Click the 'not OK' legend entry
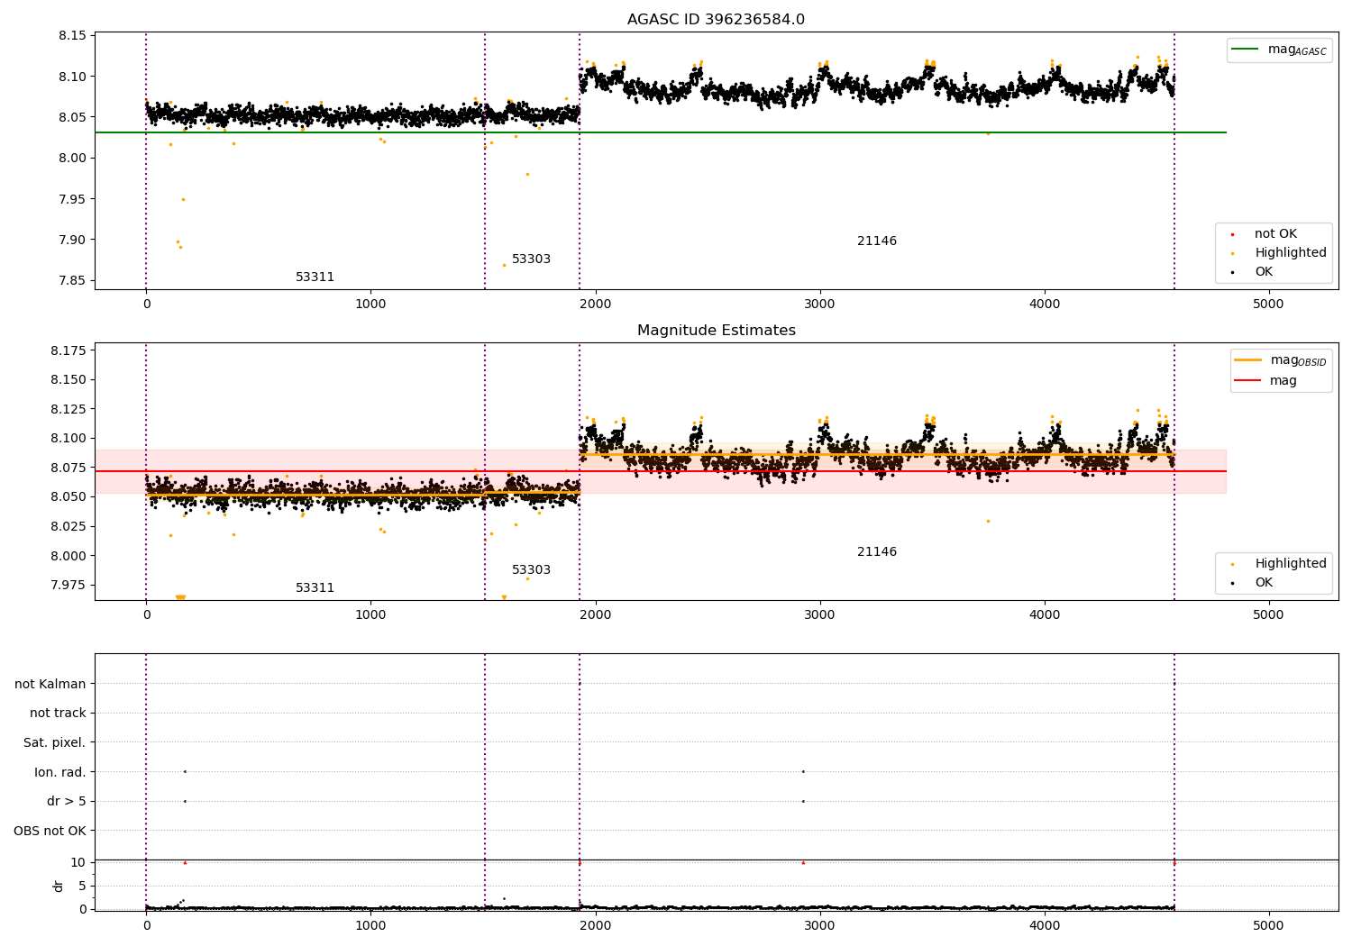The height and width of the screenshot is (946, 1352). click(1275, 234)
